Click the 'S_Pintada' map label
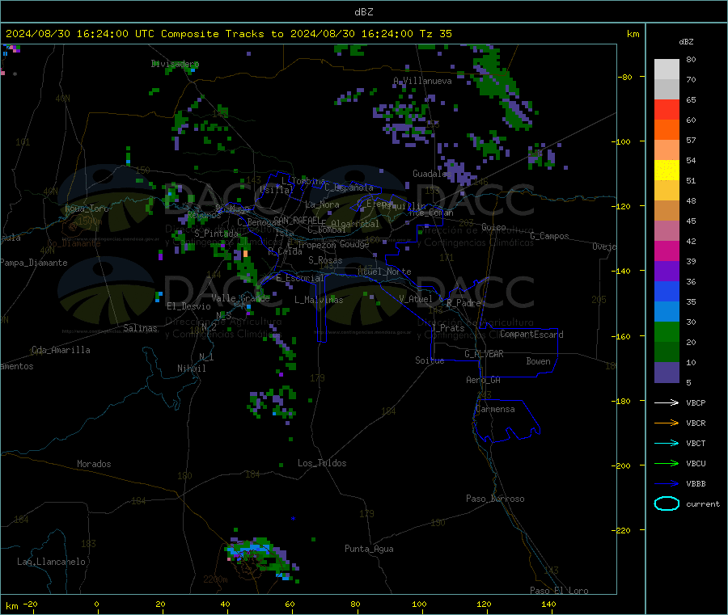The height and width of the screenshot is (615, 728). pyautogui.click(x=216, y=234)
